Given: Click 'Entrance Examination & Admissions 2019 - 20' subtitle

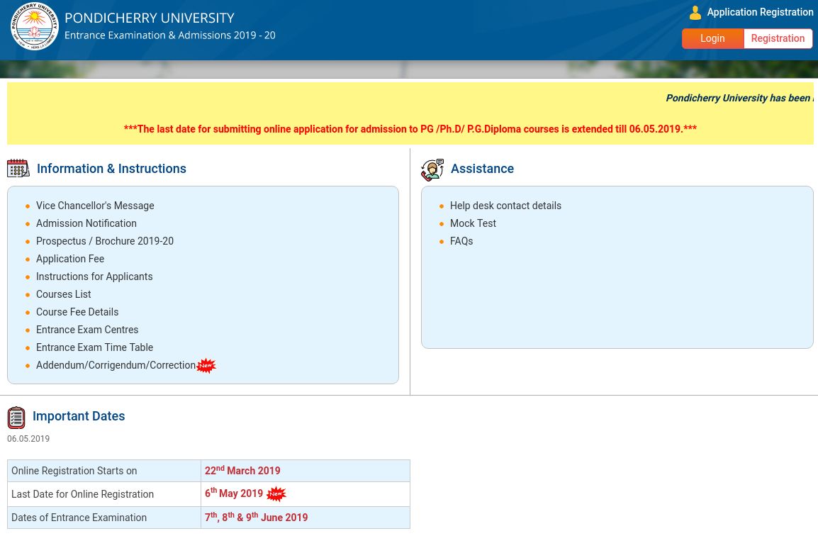Looking at the screenshot, I should tap(169, 35).
